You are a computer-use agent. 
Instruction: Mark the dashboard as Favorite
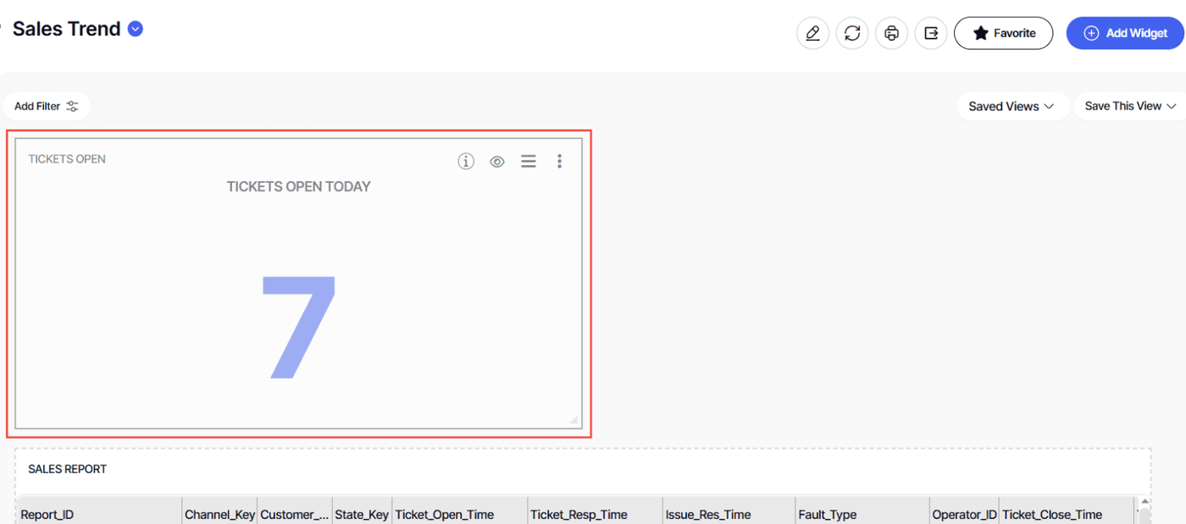pos(1003,33)
